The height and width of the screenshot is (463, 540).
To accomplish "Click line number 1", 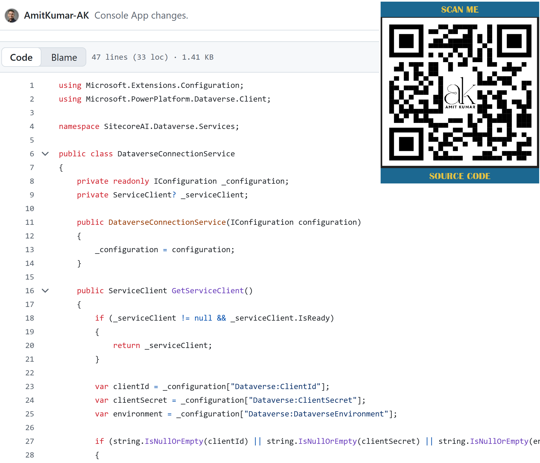I will click(x=32, y=85).
